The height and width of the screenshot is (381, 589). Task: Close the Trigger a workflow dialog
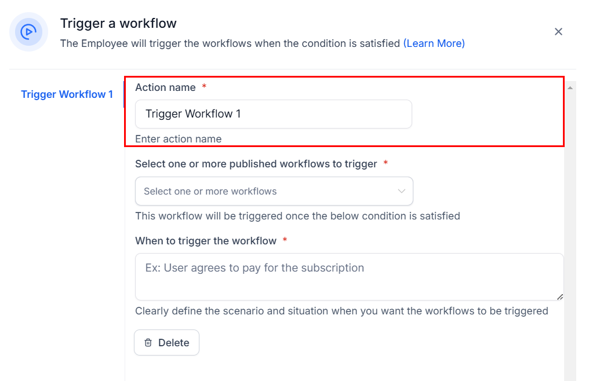558,31
